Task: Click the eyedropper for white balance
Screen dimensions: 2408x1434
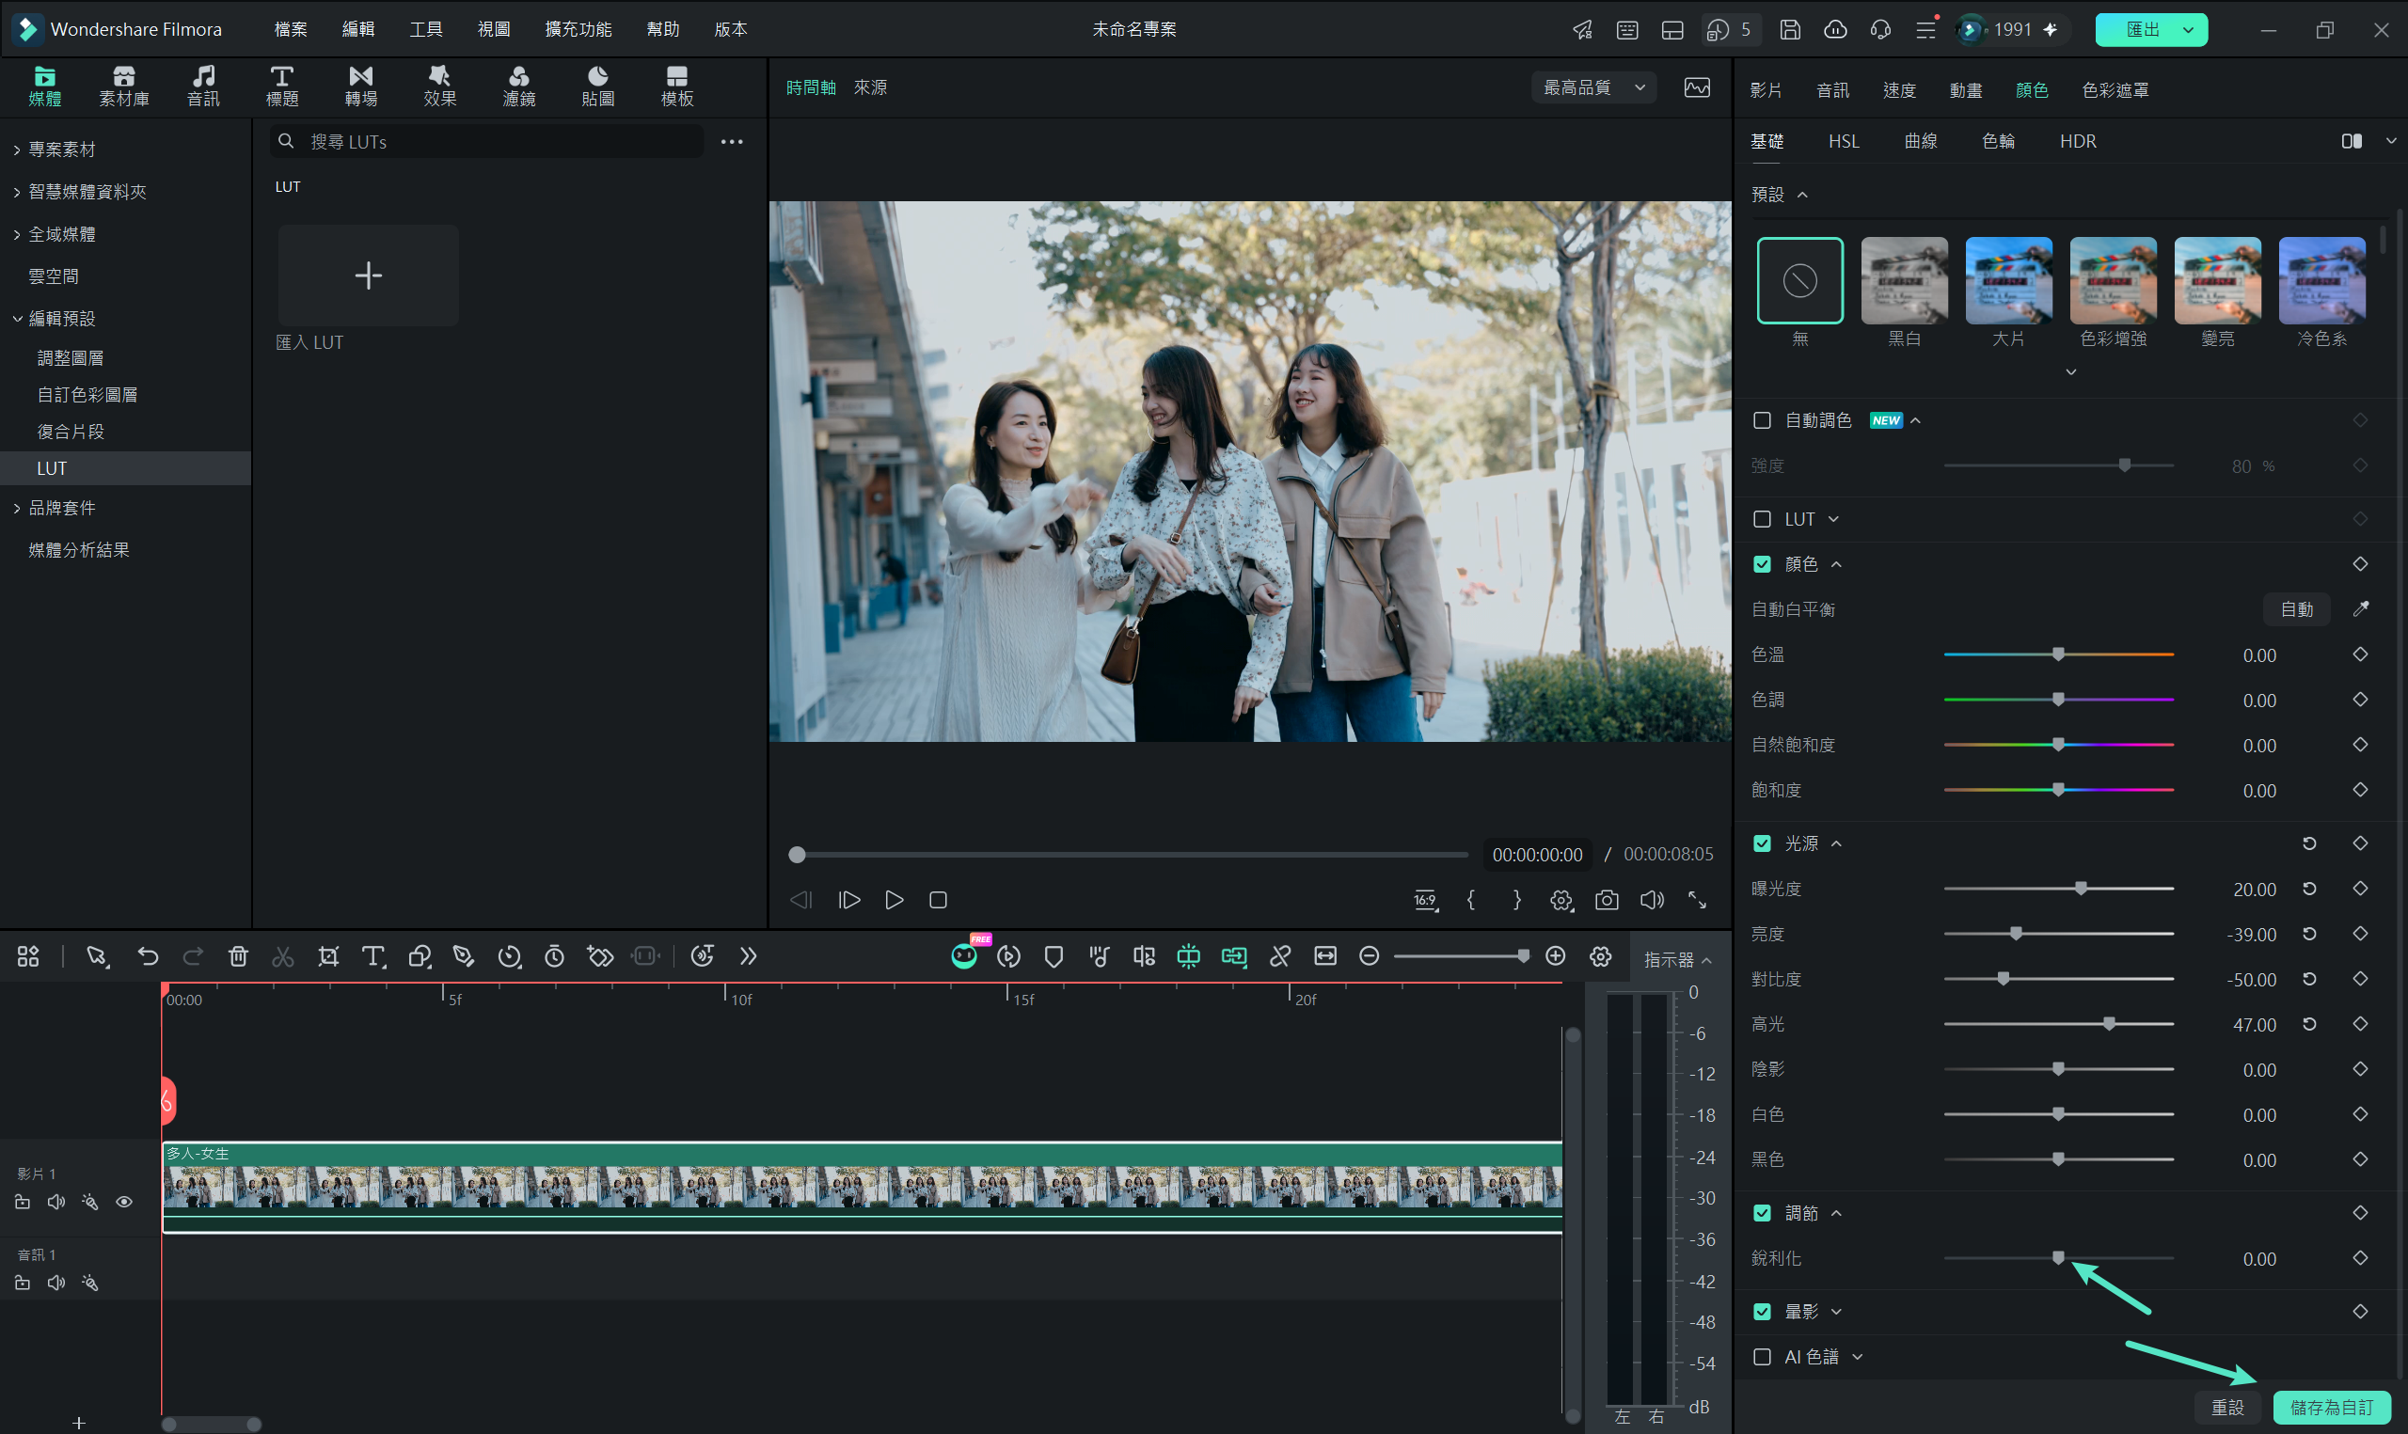Action: [2361, 608]
